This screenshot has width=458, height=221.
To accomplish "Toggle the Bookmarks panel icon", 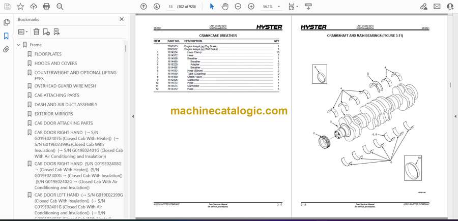I will (6, 36).
